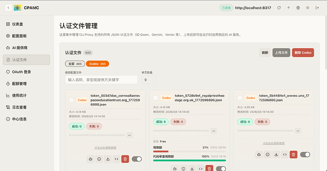
Task: Open 配额管理 menu item
Action: pos(27,84)
